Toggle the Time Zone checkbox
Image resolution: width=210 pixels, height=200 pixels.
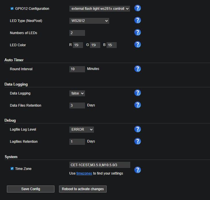click(12, 168)
